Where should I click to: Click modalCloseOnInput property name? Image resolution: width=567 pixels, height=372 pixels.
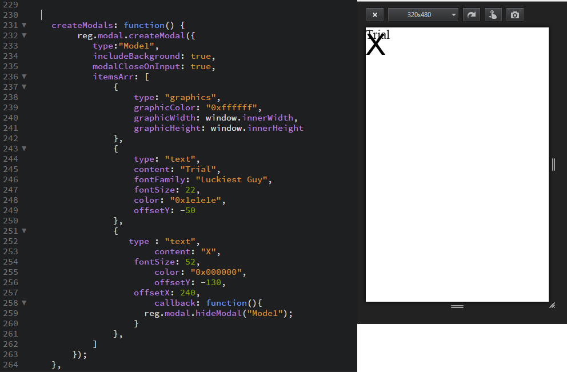(x=137, y=66)
